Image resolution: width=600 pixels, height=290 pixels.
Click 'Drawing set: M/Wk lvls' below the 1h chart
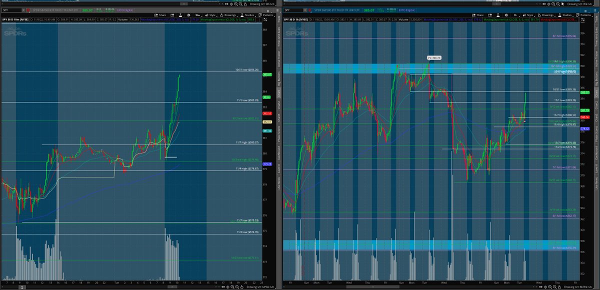(x=578, y=287)
